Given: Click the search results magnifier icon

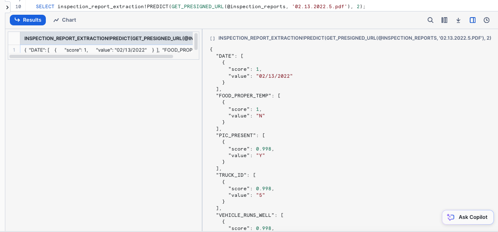Looking at the screenshot, I should click(430, 20).
